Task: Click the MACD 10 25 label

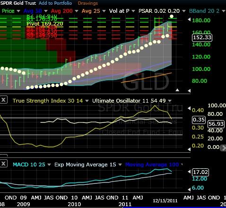Action: pos(29,165)
